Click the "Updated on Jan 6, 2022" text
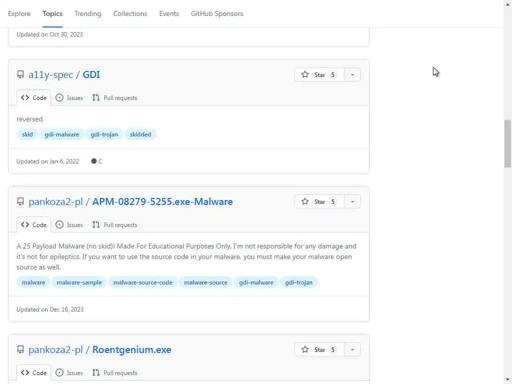The width and height of the screenshot is (512, 384). point(47,161)
